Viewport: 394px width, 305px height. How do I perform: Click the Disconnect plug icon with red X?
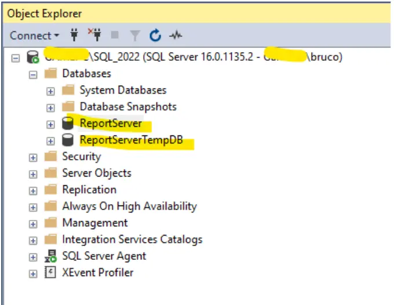pos(94,35)
